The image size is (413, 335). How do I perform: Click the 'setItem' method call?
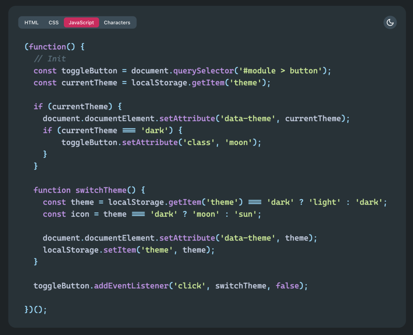[120, 250]
